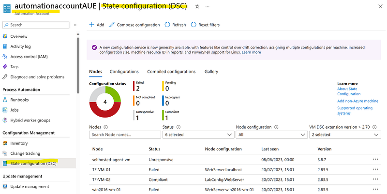Click the Compose configuration pencil icon
Image resolution: width=387 pixels, height=194 pixels.
[x=112, y=25]
